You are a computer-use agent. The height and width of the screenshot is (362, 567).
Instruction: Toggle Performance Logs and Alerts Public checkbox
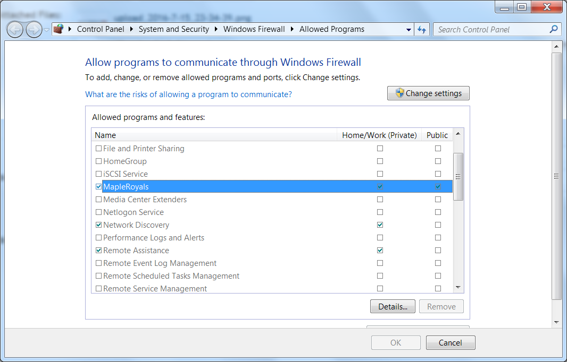pos(438,237)
